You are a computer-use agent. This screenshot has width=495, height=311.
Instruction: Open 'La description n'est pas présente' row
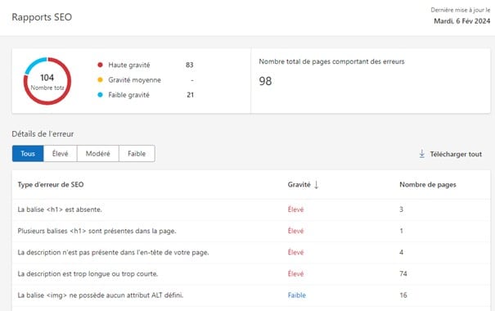point(251,252)
